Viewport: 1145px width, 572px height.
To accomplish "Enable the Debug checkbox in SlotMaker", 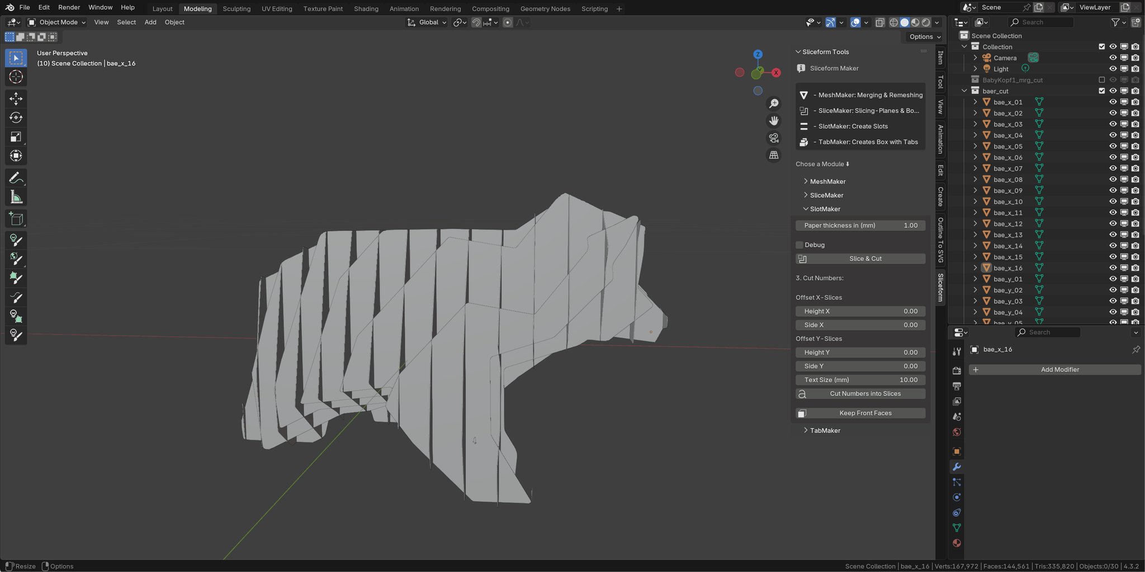I will 799,245.
